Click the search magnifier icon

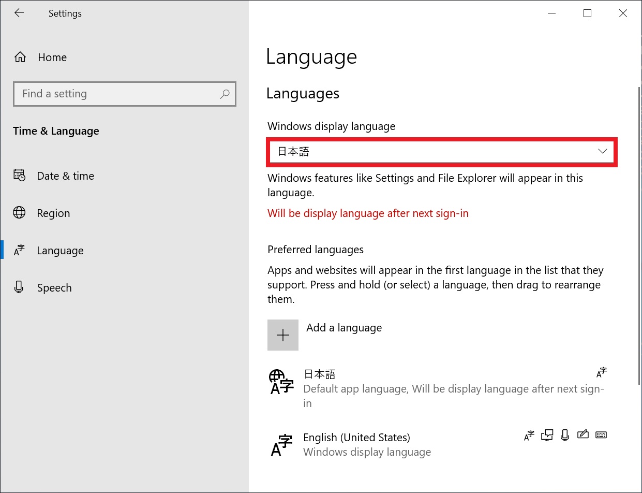tap(225, 94)
